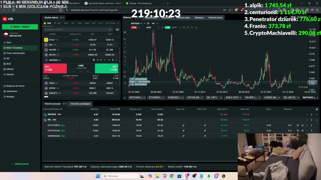
Task: Select the trend line drawing tool
Action: click(125, 48)
